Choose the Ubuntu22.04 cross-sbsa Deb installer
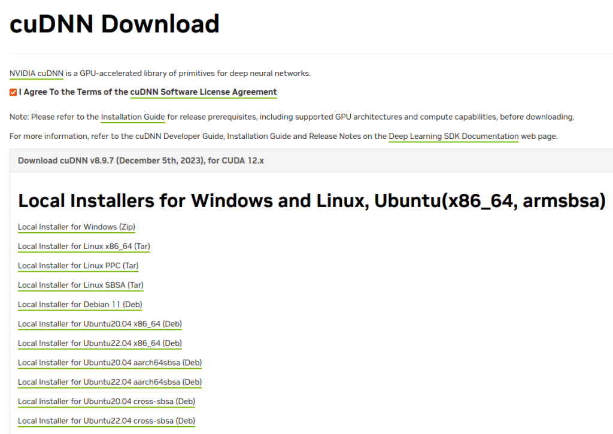Screen dimensions: 613x434 pos(106,421)
